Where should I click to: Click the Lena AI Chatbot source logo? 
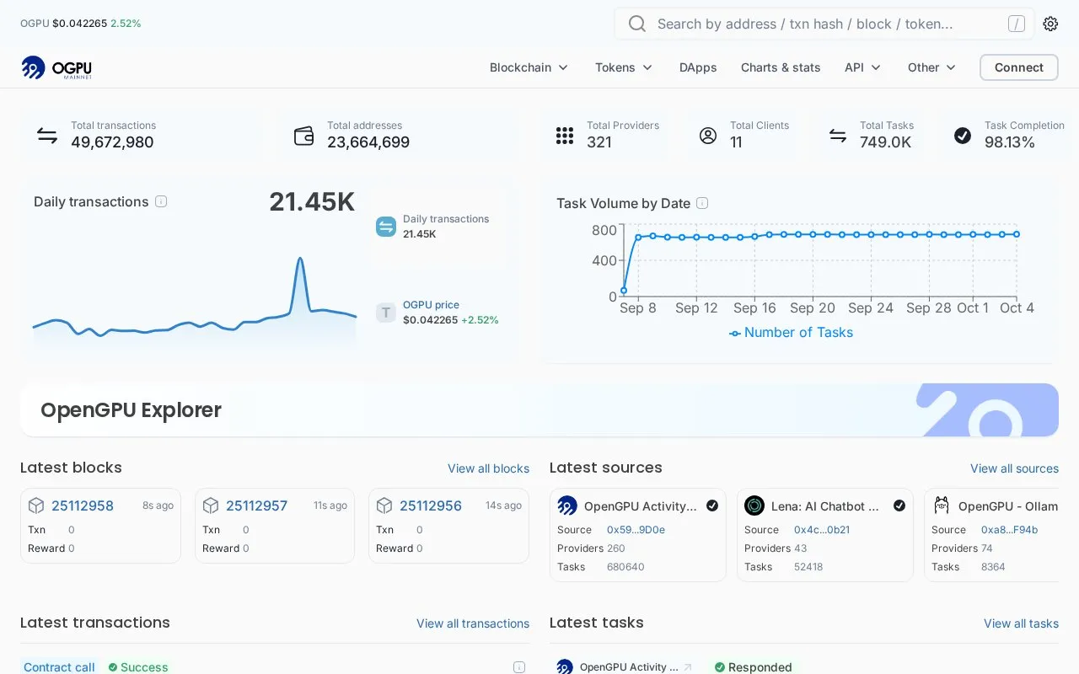click(x=754, y=505)
